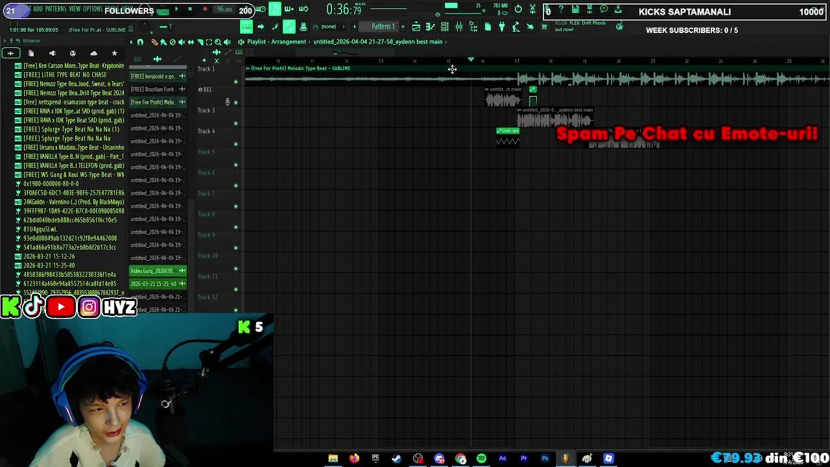This screenshot has height=467, width=830.
Task: Click the save project floppy icon
Action: [575, 9]
